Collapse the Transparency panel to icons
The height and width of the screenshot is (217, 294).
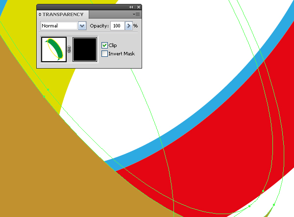(x=131, y=7)
